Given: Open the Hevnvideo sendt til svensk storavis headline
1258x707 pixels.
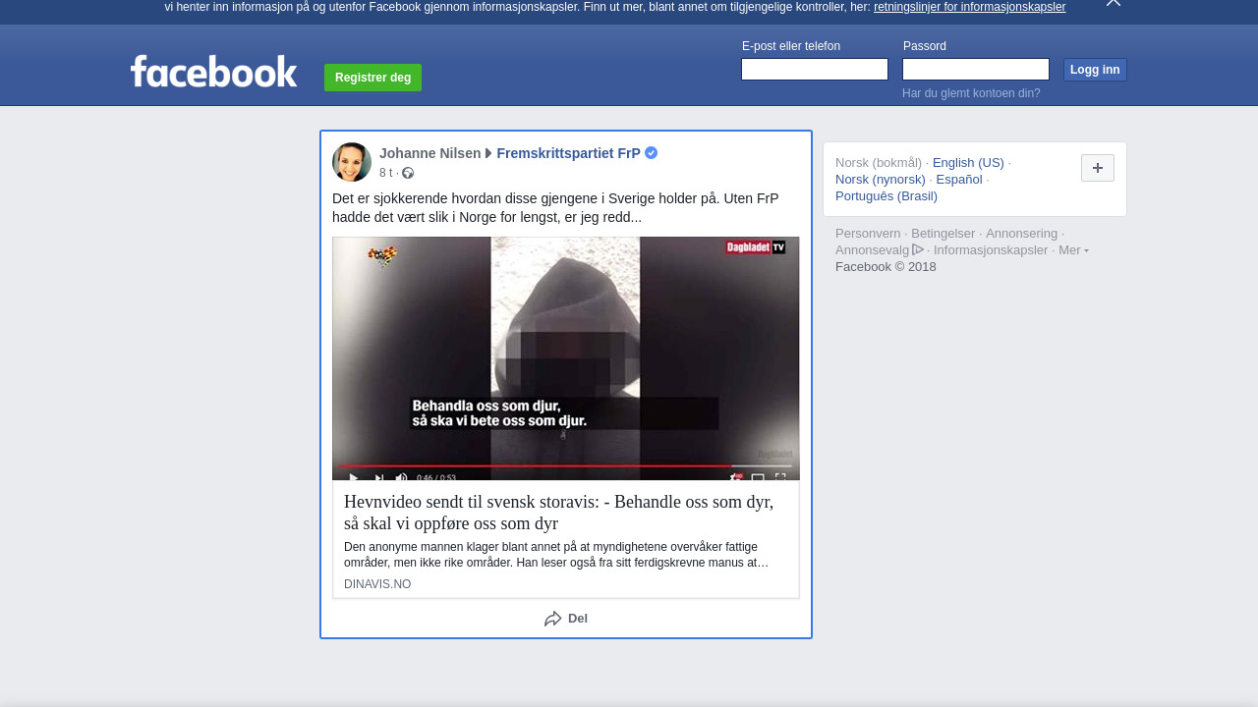Looking at the screenshot, I should pyautogui.click(x=559, y=513).
